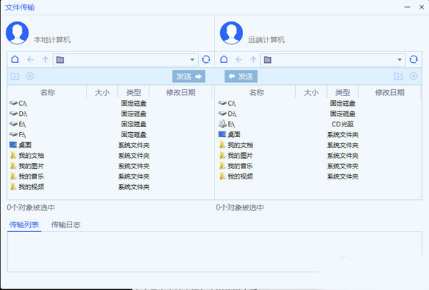Refresh the remote computer file list
The image size is (429, 290).
pyautogui.click(x=414, y=60)
